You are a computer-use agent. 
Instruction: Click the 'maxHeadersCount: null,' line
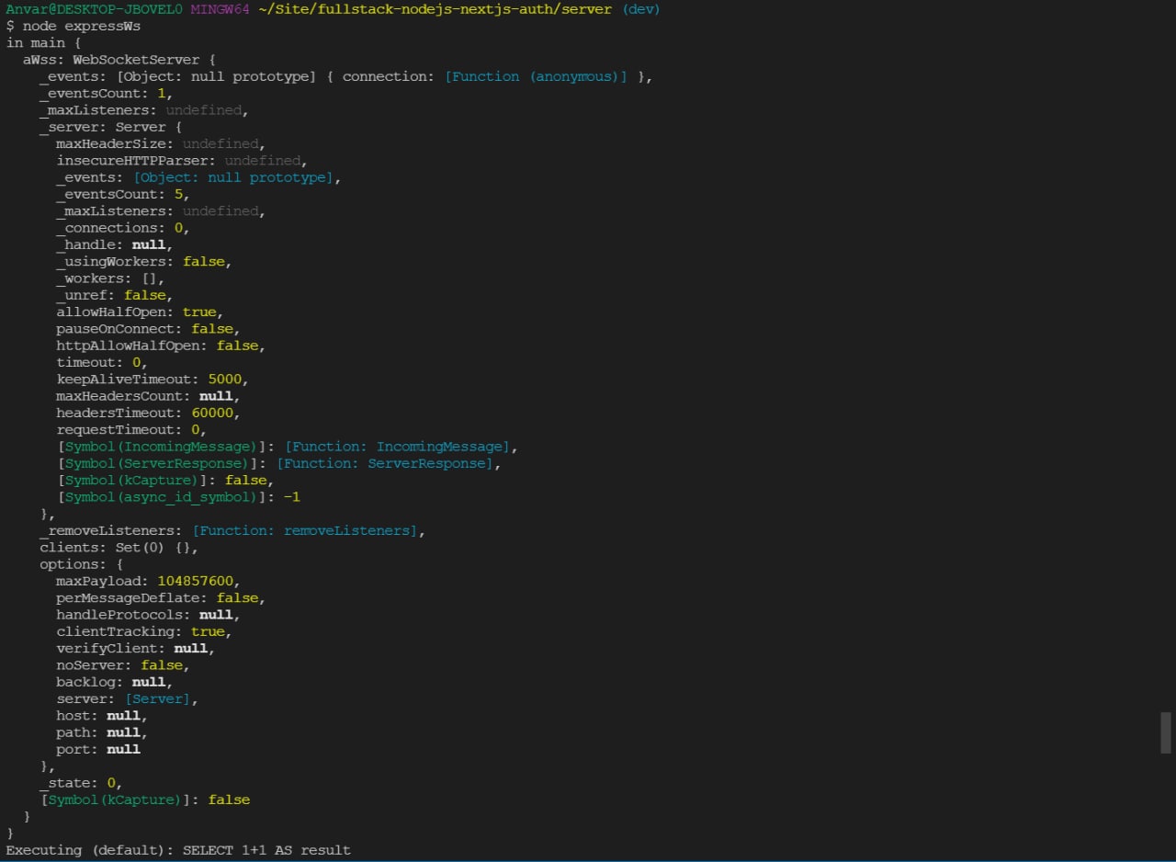[x=149, y=396]
